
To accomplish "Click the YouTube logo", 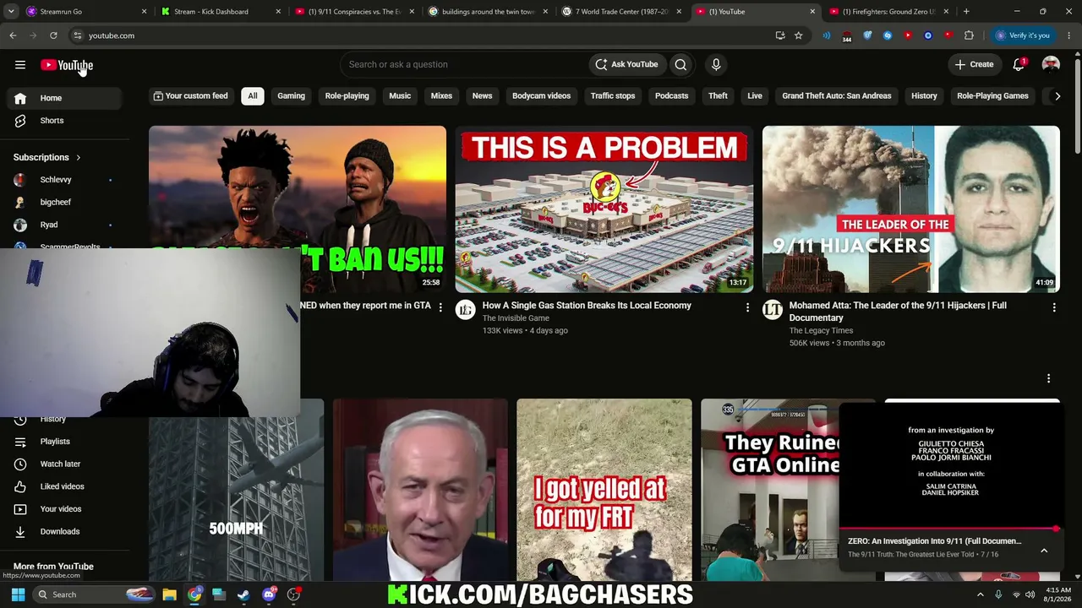I will pos(67,65).
